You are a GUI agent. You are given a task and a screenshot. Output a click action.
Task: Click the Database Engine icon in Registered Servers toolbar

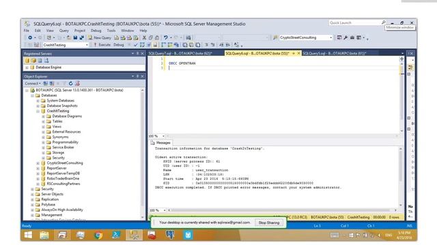27,61
